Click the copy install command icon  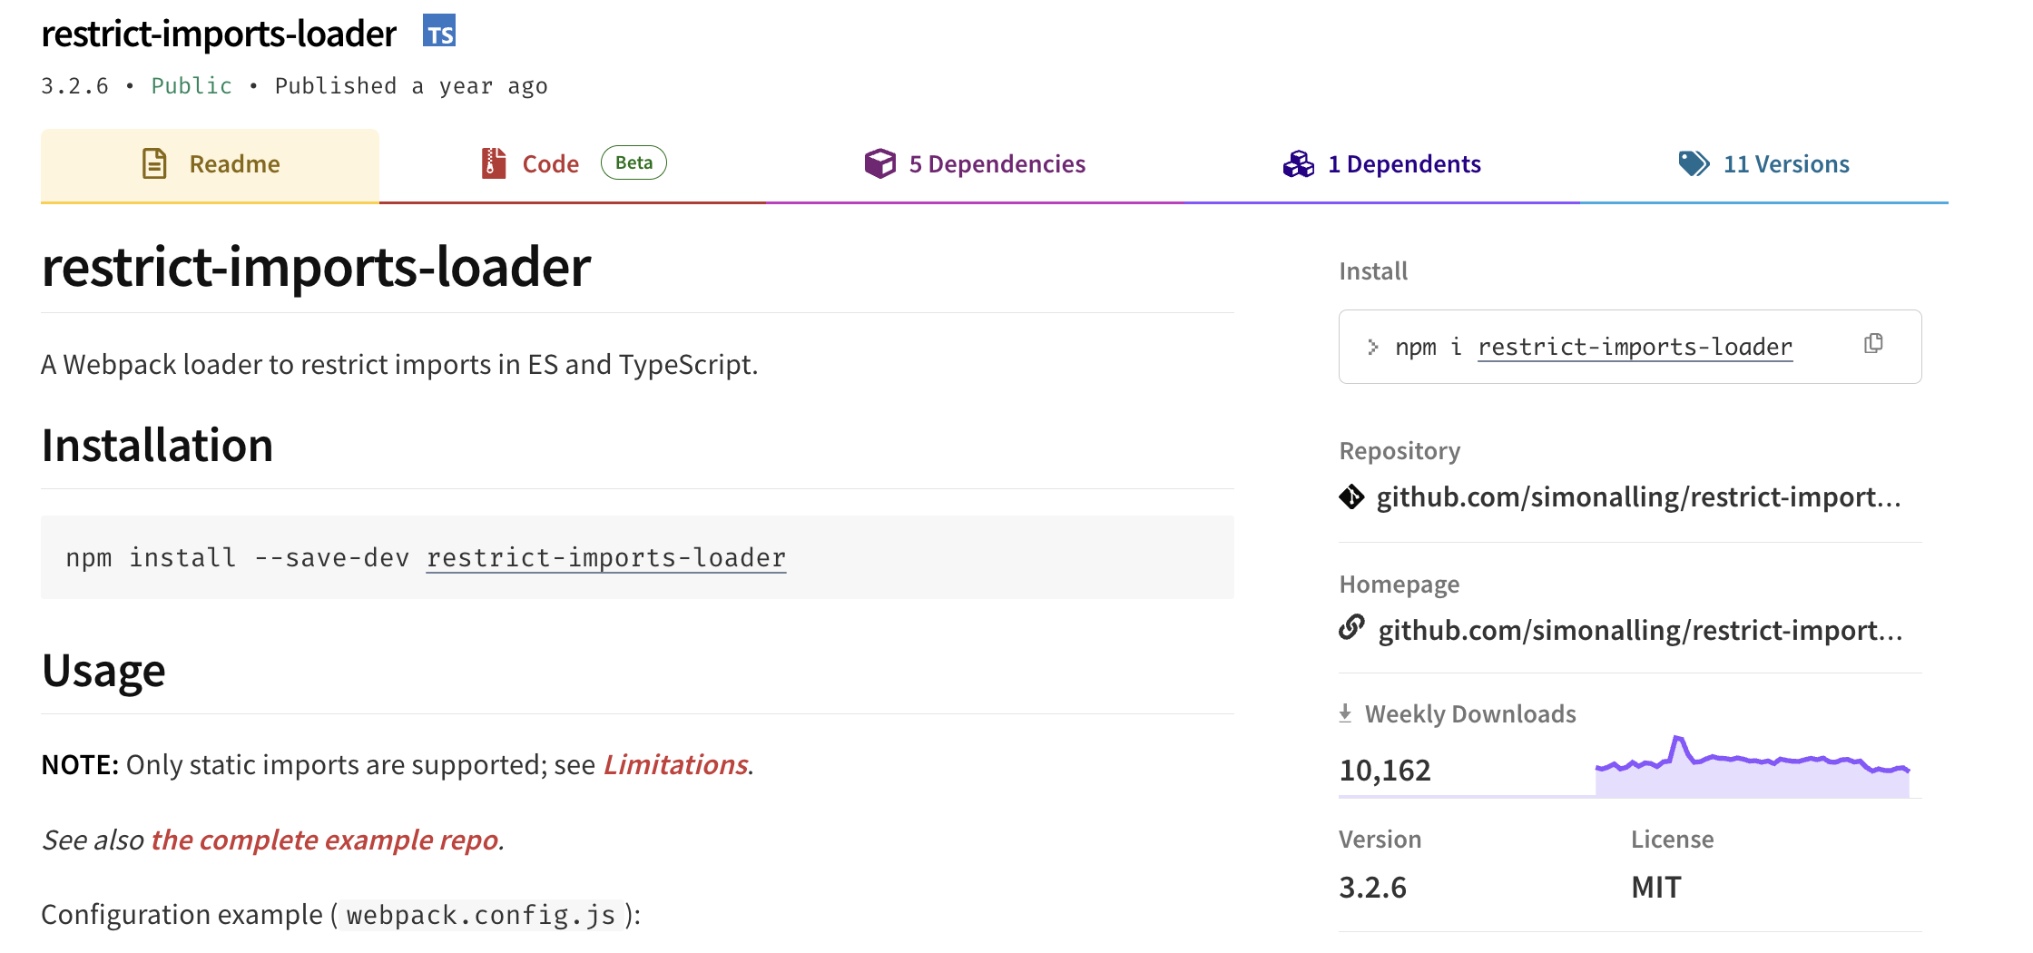[x=1873, y=344]
